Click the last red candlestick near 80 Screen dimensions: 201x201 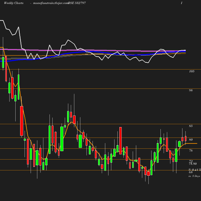[186, 138]
